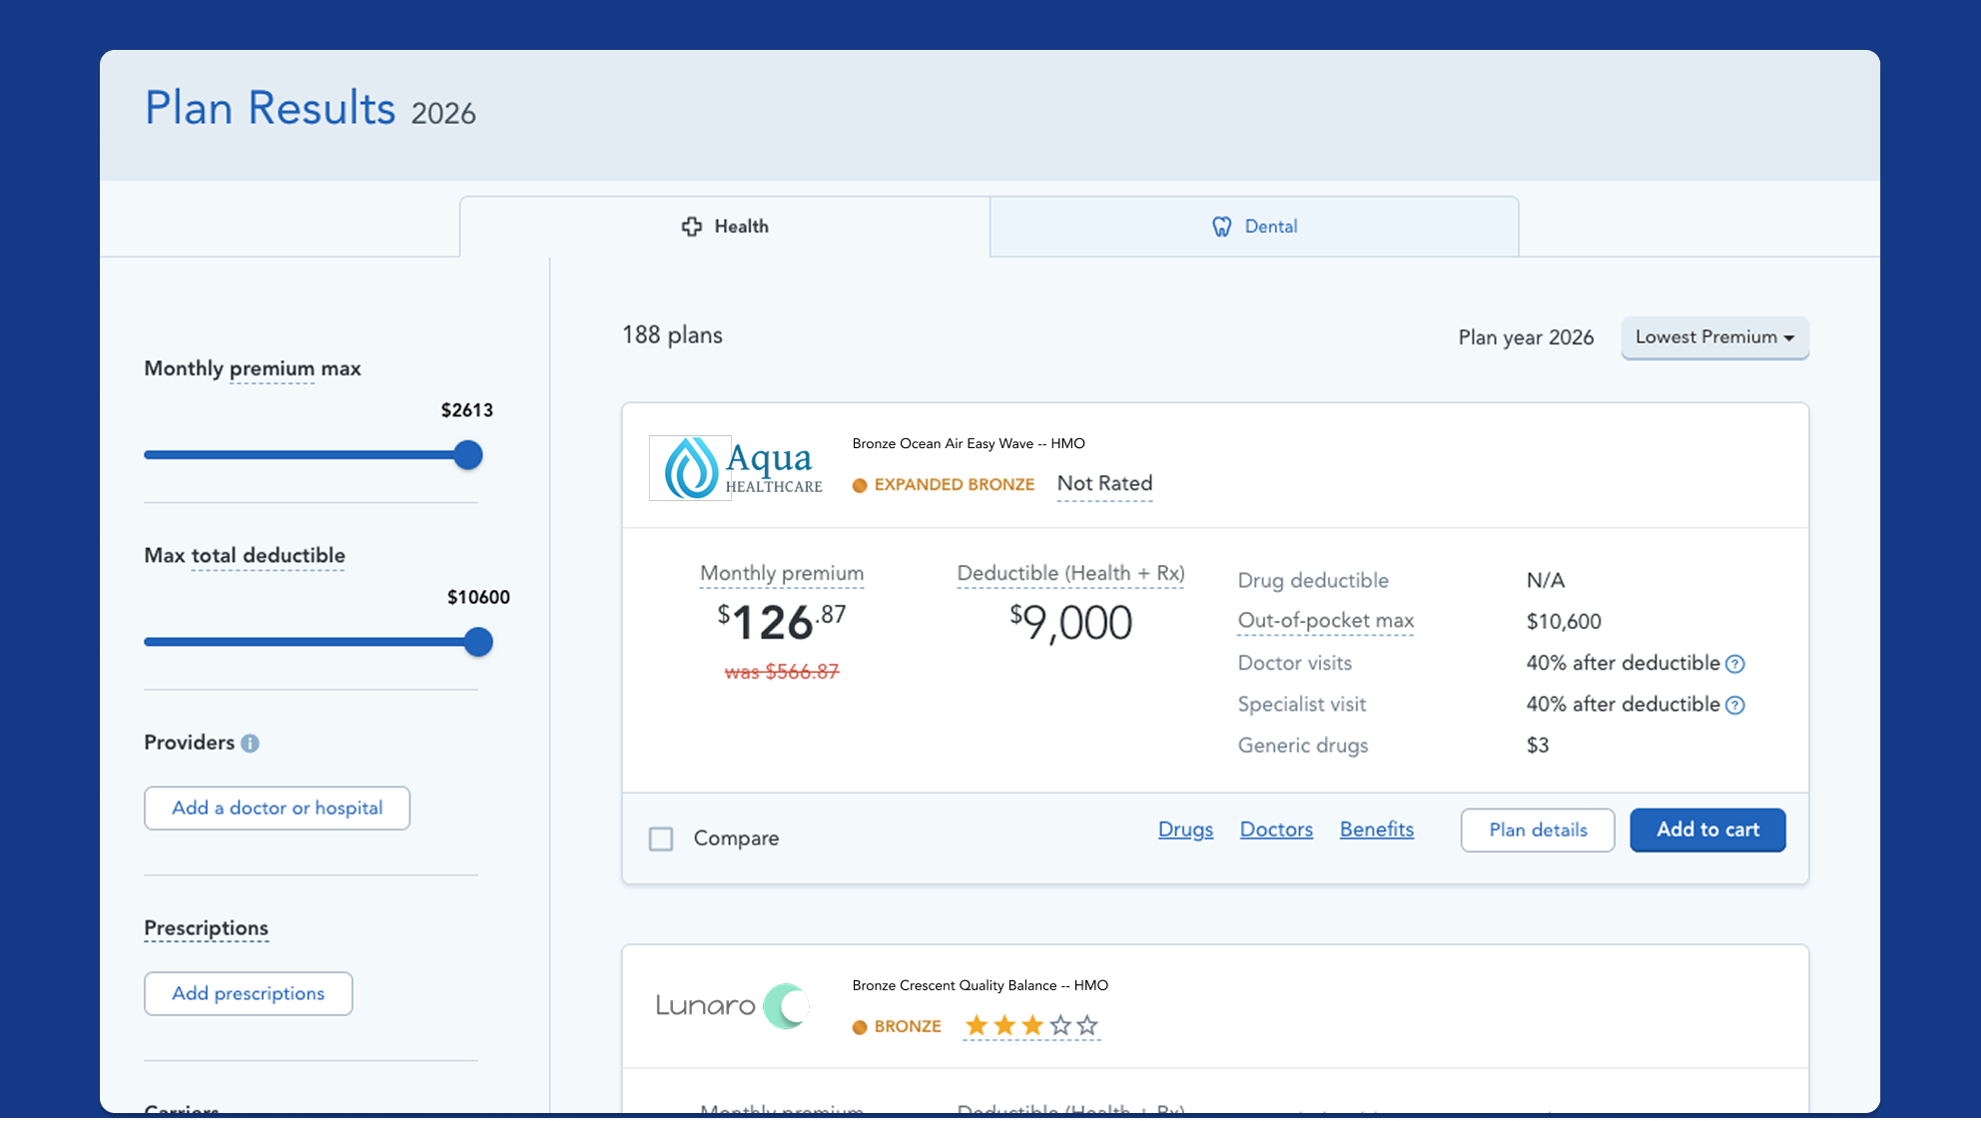Open the Lowest Premium sort dropdown
1981x1121 pixels.
[x=1714, y=337]
